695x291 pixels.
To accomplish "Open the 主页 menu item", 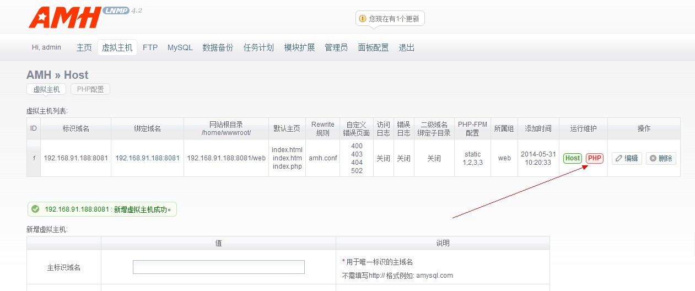I will [84, 47].
